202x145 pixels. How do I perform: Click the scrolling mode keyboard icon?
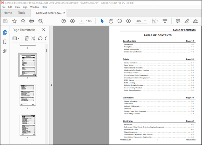(x=165, y=21)
